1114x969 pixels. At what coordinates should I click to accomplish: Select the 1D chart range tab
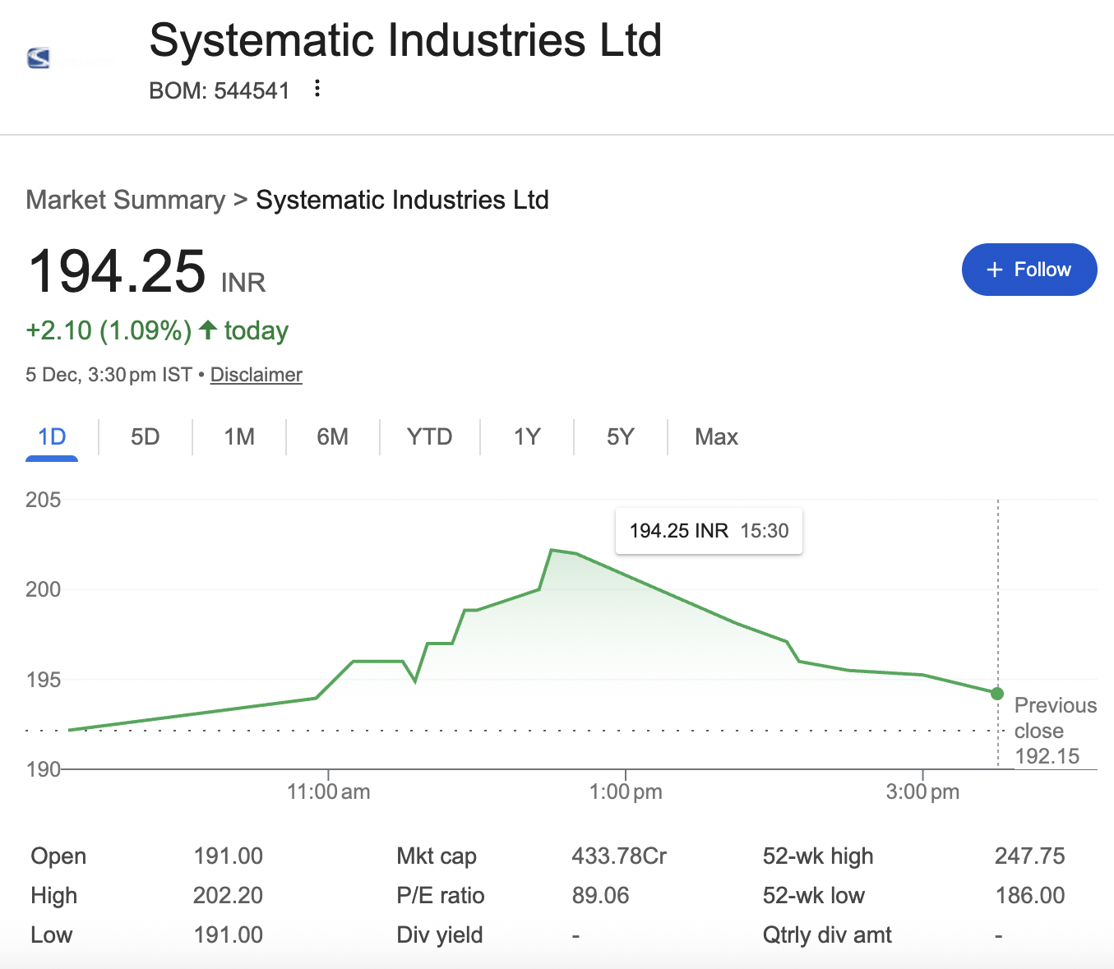52,436
